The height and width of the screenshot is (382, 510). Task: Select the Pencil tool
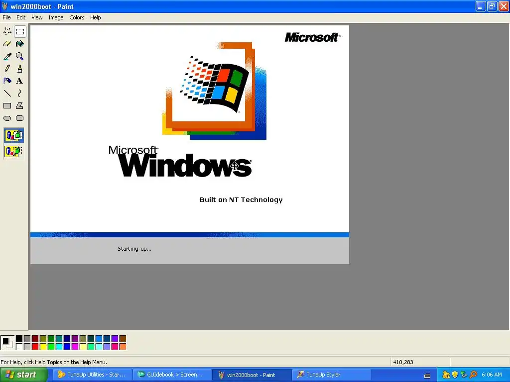point(7,69)
